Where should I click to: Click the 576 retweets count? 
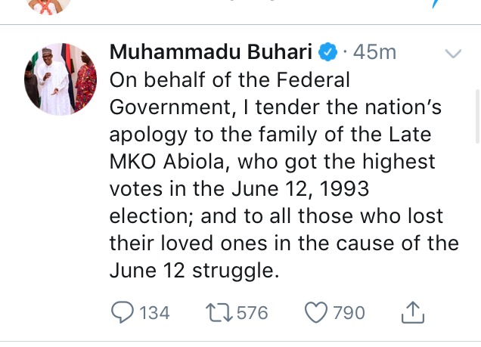[x=253, y=313]
